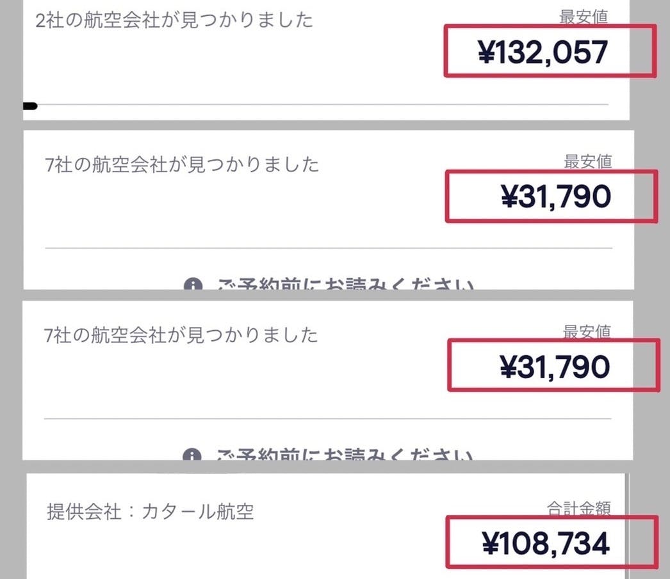The height and width of the screenshot is (579, 670).
Task: Click the 最安値 label above the first ¥31,790
Action: (588, 161)
